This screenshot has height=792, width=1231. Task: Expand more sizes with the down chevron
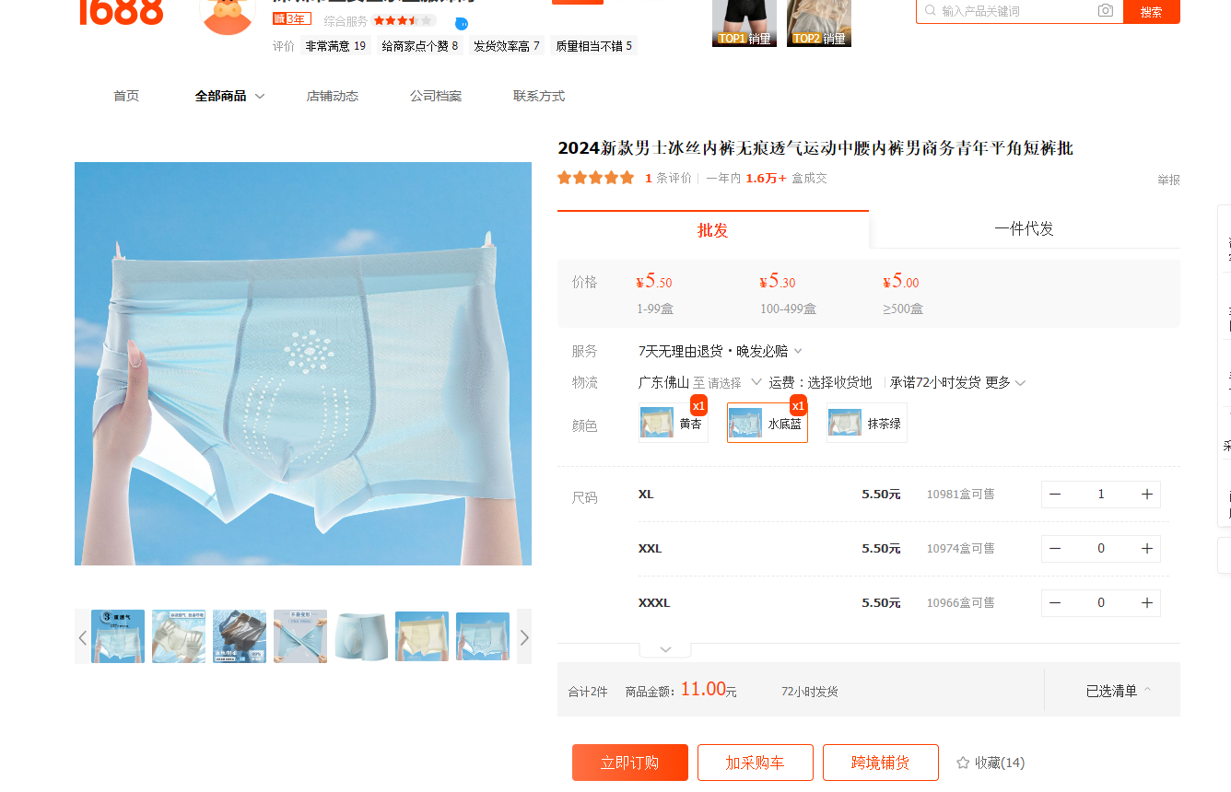(x=665, y=649)
